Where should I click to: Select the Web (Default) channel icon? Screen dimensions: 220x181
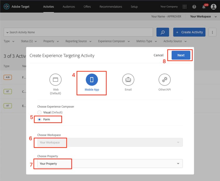55,79
